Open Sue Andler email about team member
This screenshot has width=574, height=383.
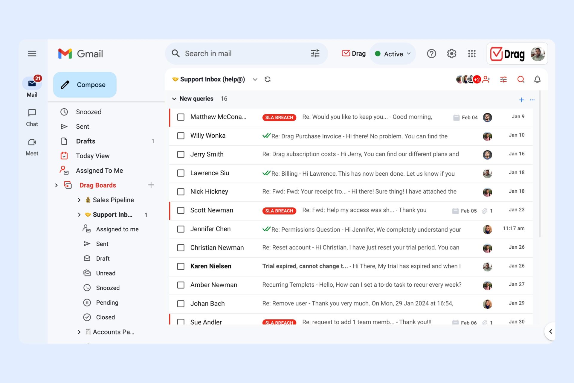[351, 320]
